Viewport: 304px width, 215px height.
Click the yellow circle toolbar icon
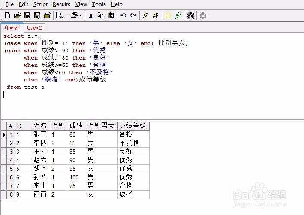tap(168, 15)
